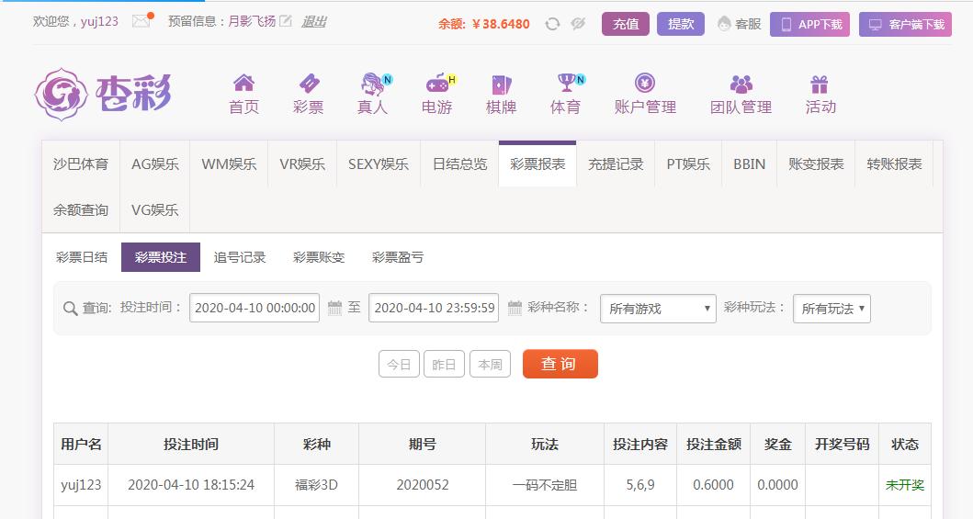The image size is (973, 519).
Task: Open the mail envelope icon near username
Action: coord(141,21)
